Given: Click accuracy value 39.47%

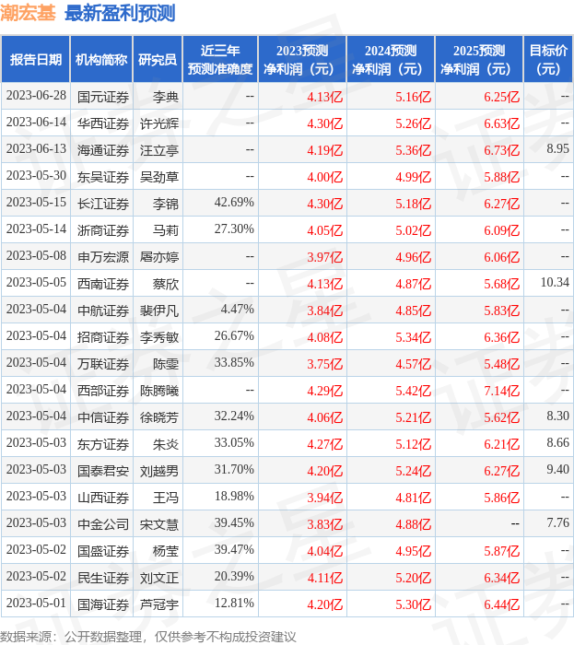Looking at the screenshot, I should (234, 550).
